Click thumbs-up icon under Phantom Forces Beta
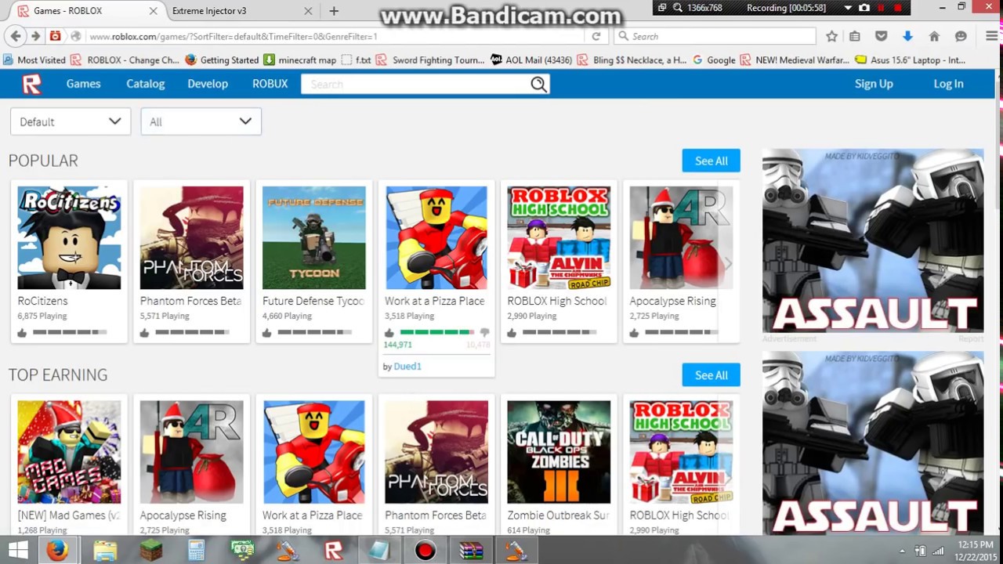The height and width of the screenshot is (564, 1003). 144,333
